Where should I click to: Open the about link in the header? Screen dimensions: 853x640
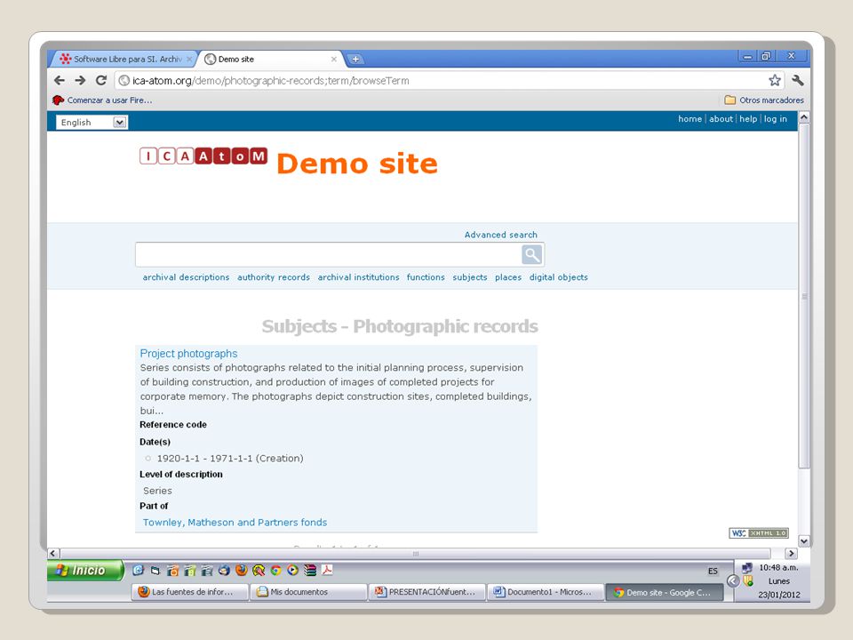721,118
